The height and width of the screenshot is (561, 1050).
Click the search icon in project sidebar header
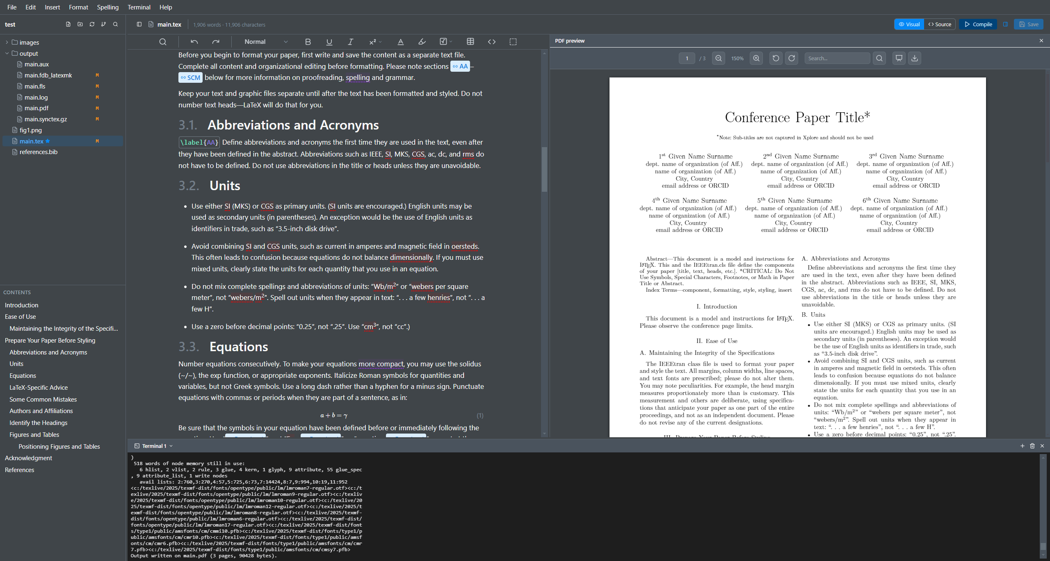click(116, 25)
